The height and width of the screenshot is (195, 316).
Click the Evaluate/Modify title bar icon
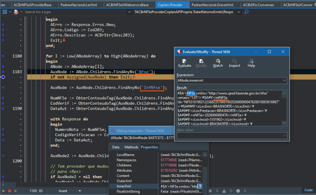(179, 52)
